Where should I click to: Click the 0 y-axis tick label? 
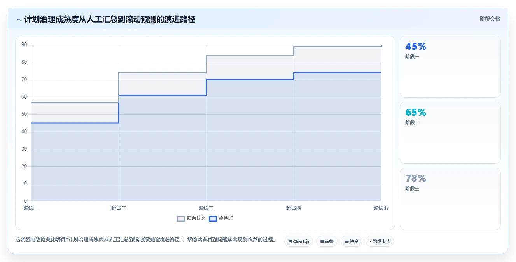[x=26, y=201]
